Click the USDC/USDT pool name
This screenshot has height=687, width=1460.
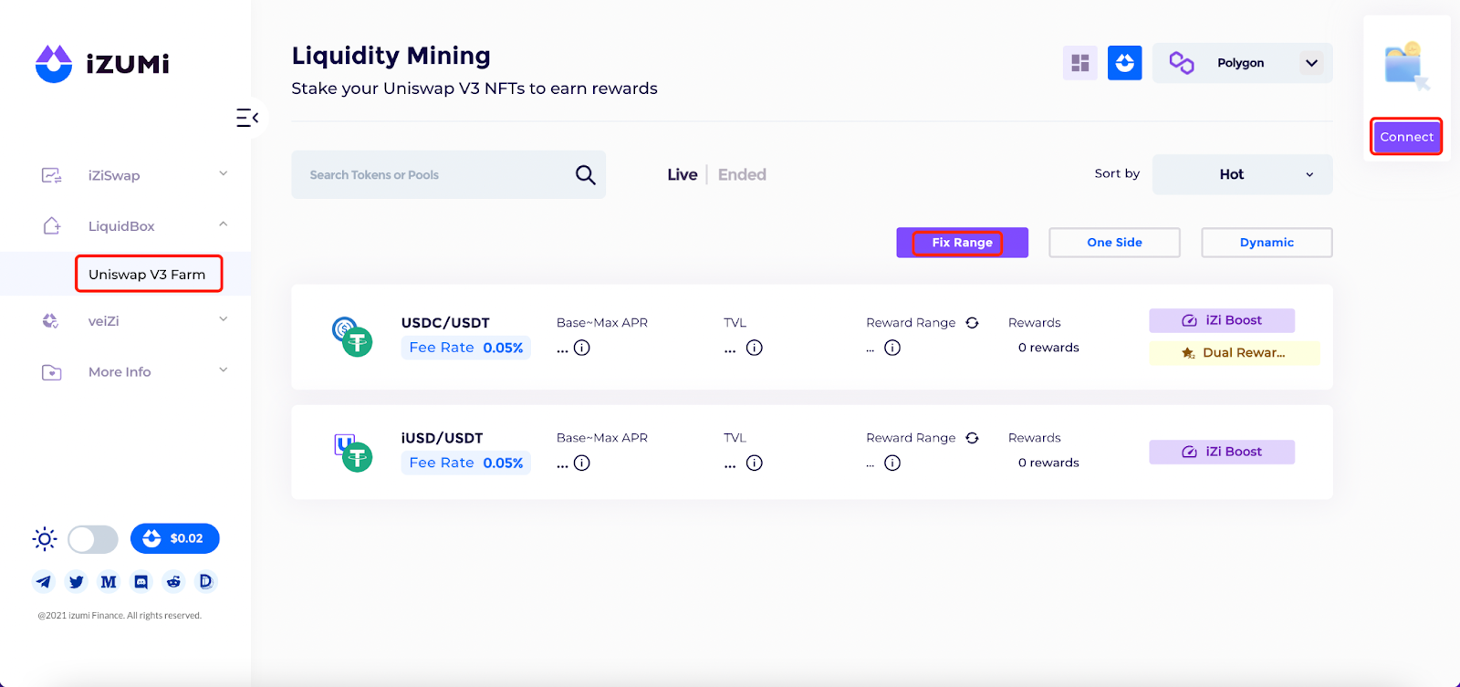[445, 323]
